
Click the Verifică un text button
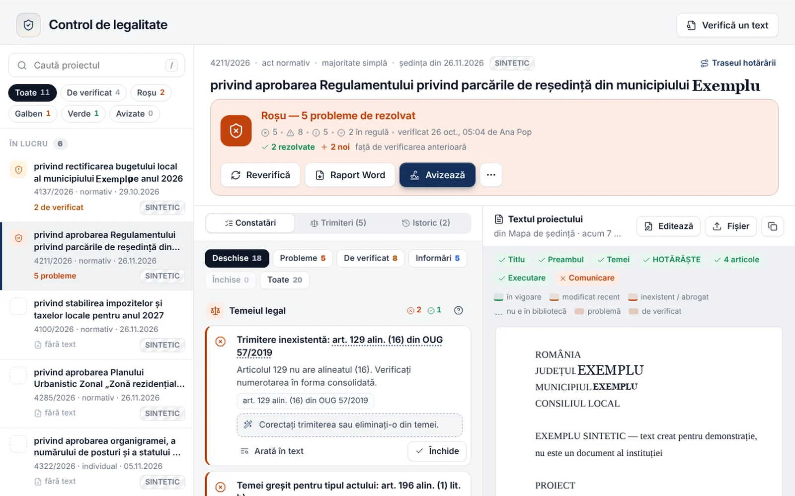click(x=727, y=25)
